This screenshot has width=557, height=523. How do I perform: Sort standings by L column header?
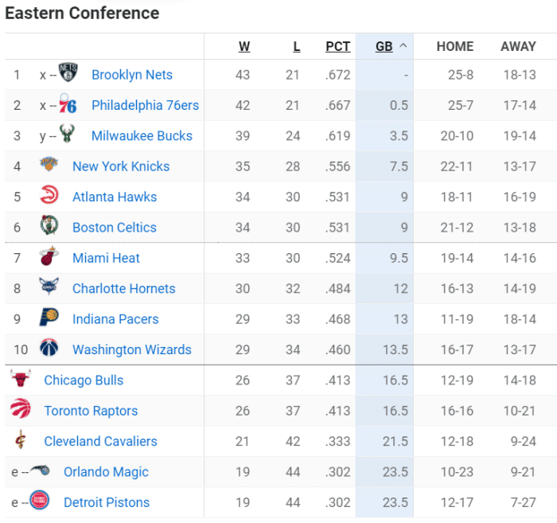[297, 47]
